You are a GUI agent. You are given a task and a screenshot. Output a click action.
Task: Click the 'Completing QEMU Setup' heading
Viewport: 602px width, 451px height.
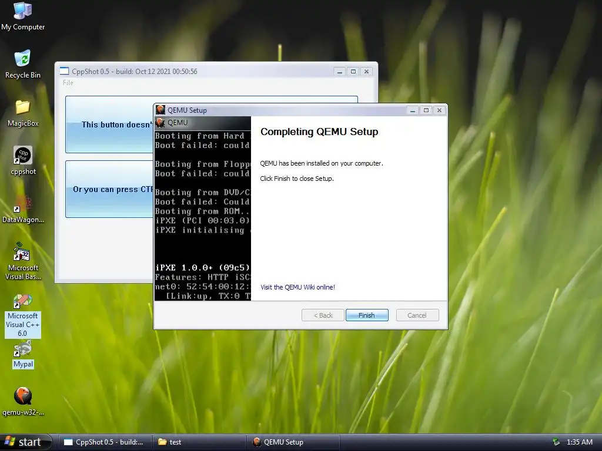pos(319,132)
